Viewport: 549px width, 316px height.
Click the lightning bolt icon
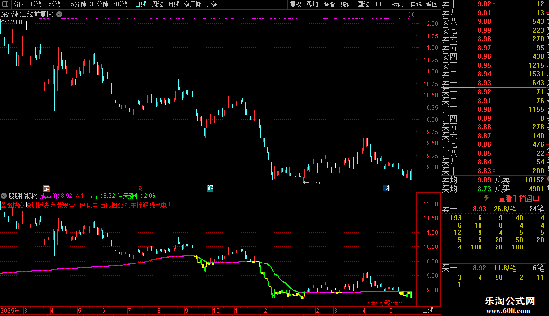pyautogui.click(x=486, y=198)
